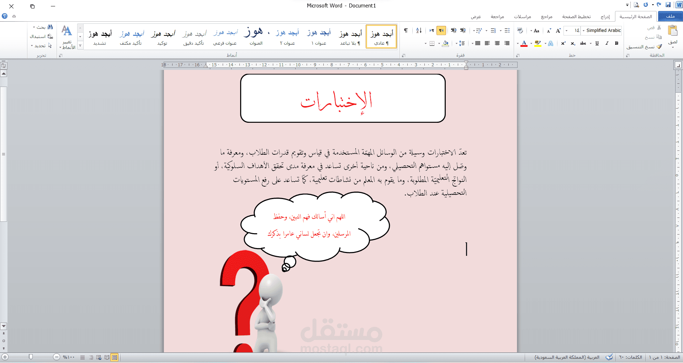Apply the العنوان title style

[256, 37]
